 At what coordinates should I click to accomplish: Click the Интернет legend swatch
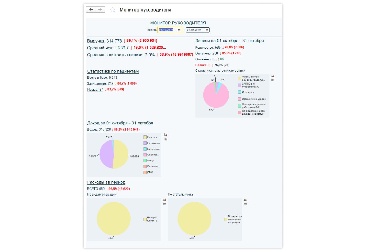[x=240, y=92]
